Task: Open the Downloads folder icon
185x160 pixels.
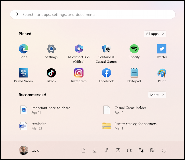Action: tap(95, 150)
